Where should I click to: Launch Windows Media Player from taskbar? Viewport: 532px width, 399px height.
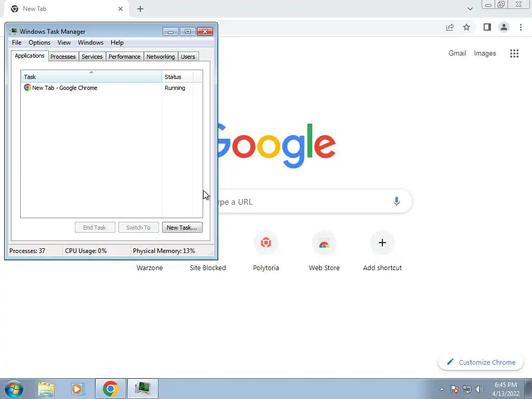point(78,389)
